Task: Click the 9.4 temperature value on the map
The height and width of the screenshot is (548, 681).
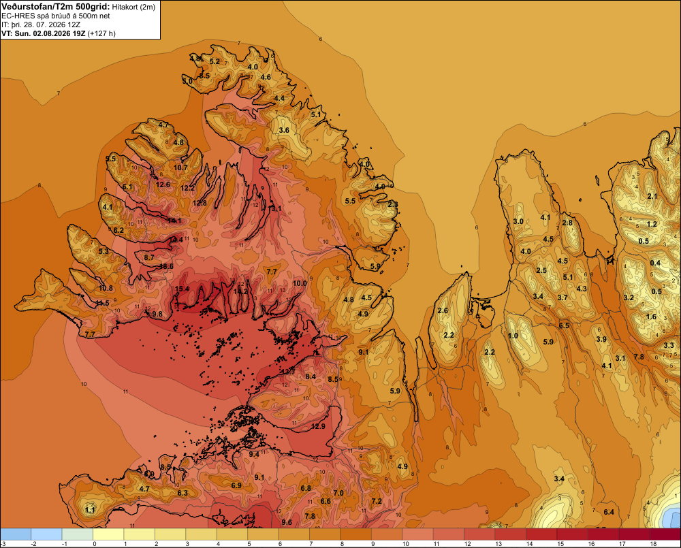Action: coord(254,454)
